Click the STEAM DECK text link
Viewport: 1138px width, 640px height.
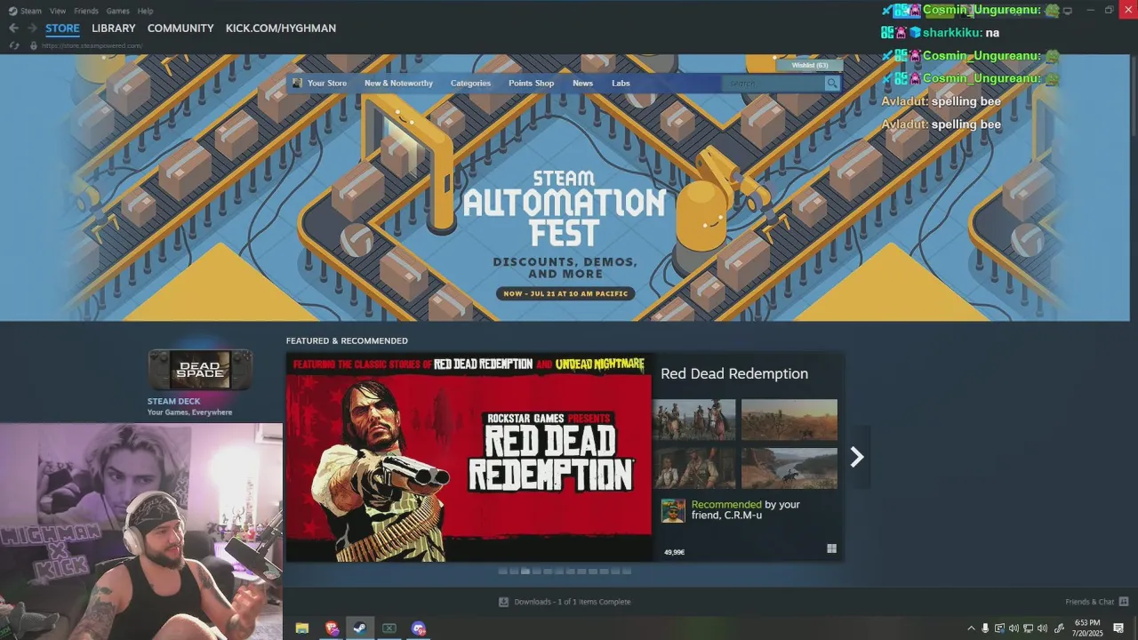pos(173,402)
